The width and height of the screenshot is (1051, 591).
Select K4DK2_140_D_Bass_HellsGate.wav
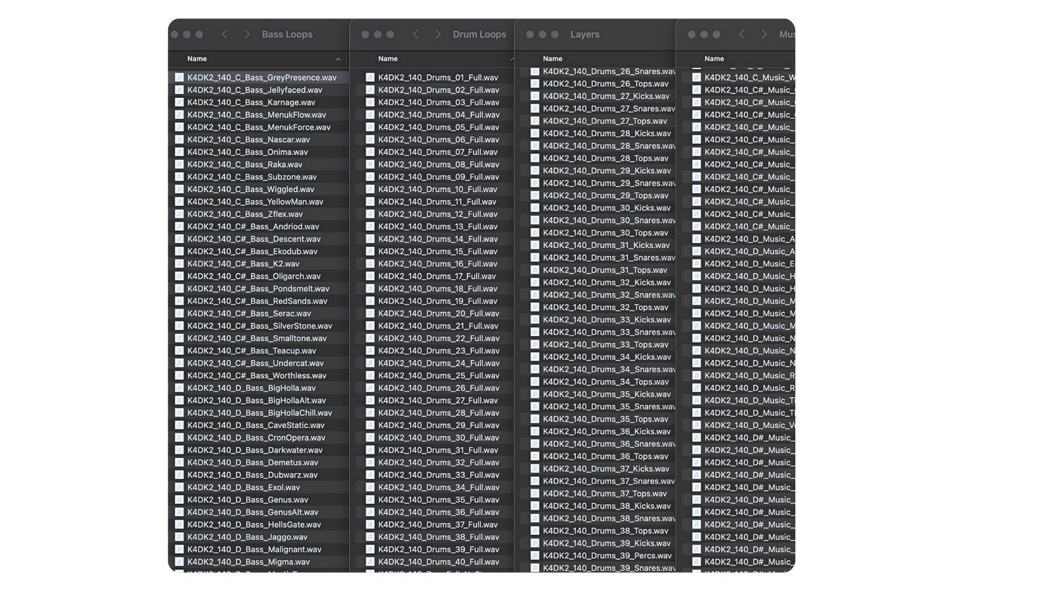(254, 525)
